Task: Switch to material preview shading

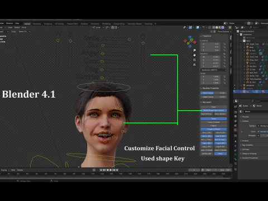Action: click(220, 27)
